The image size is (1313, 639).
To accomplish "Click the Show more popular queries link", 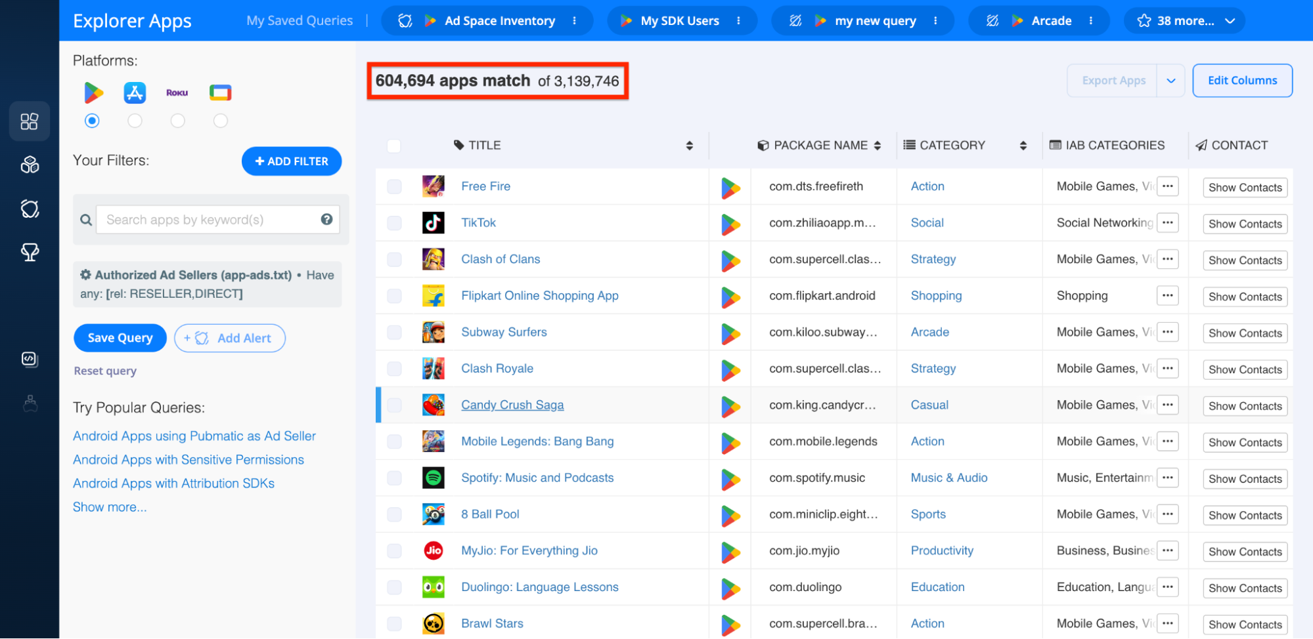I will coord(110,507).
